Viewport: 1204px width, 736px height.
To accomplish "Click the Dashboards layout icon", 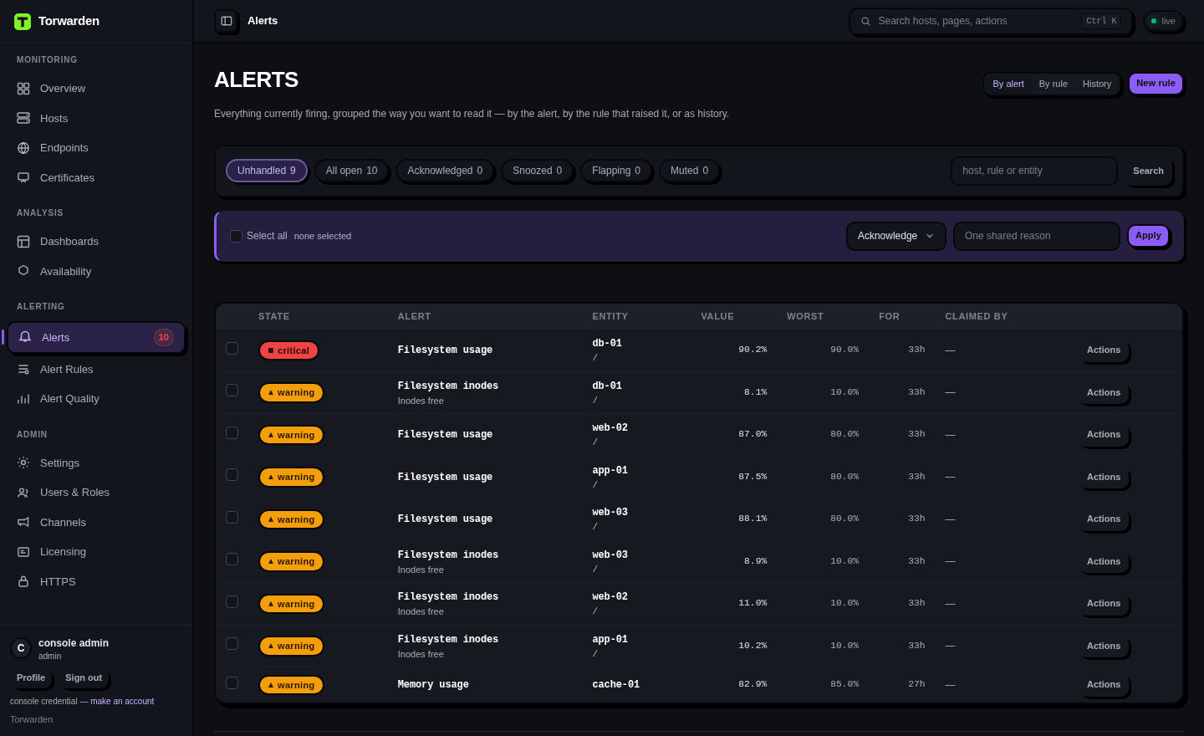I will pyautogui.click(x=23, y=242).
